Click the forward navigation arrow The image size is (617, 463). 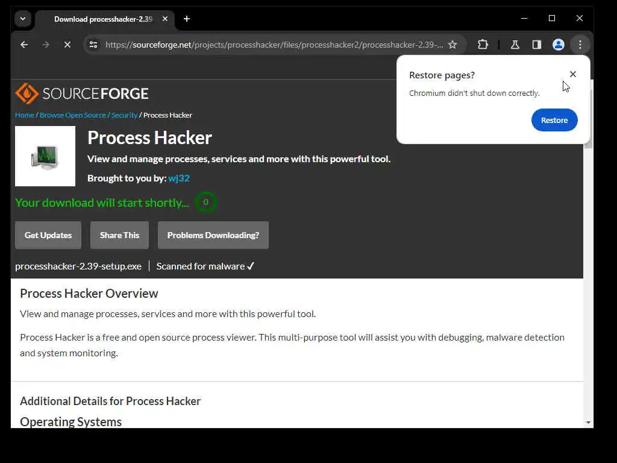46,45
